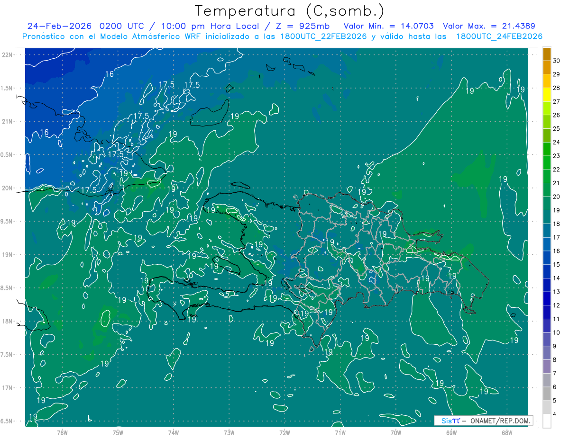This screenshot has width=569, height=439.
Task: Click the "Valor Min. = 14.0703" value
Action: pyautogui.click(x=389, y=26)
